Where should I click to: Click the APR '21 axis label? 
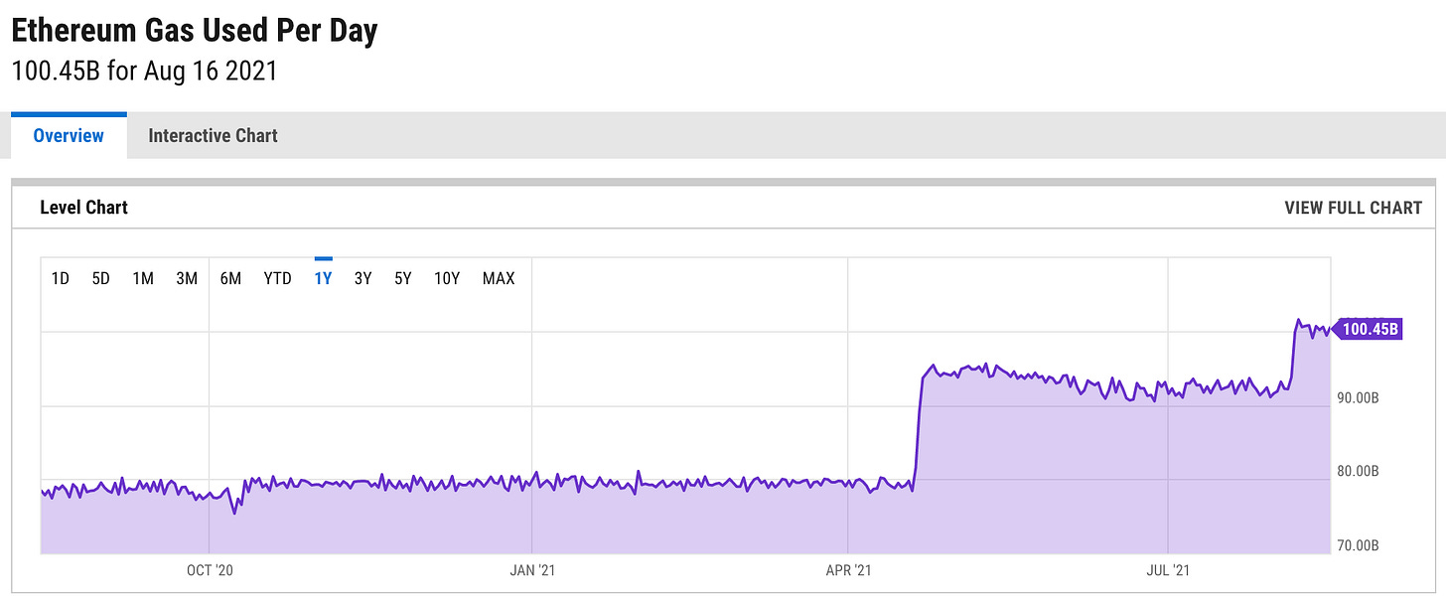pos(848,570)
